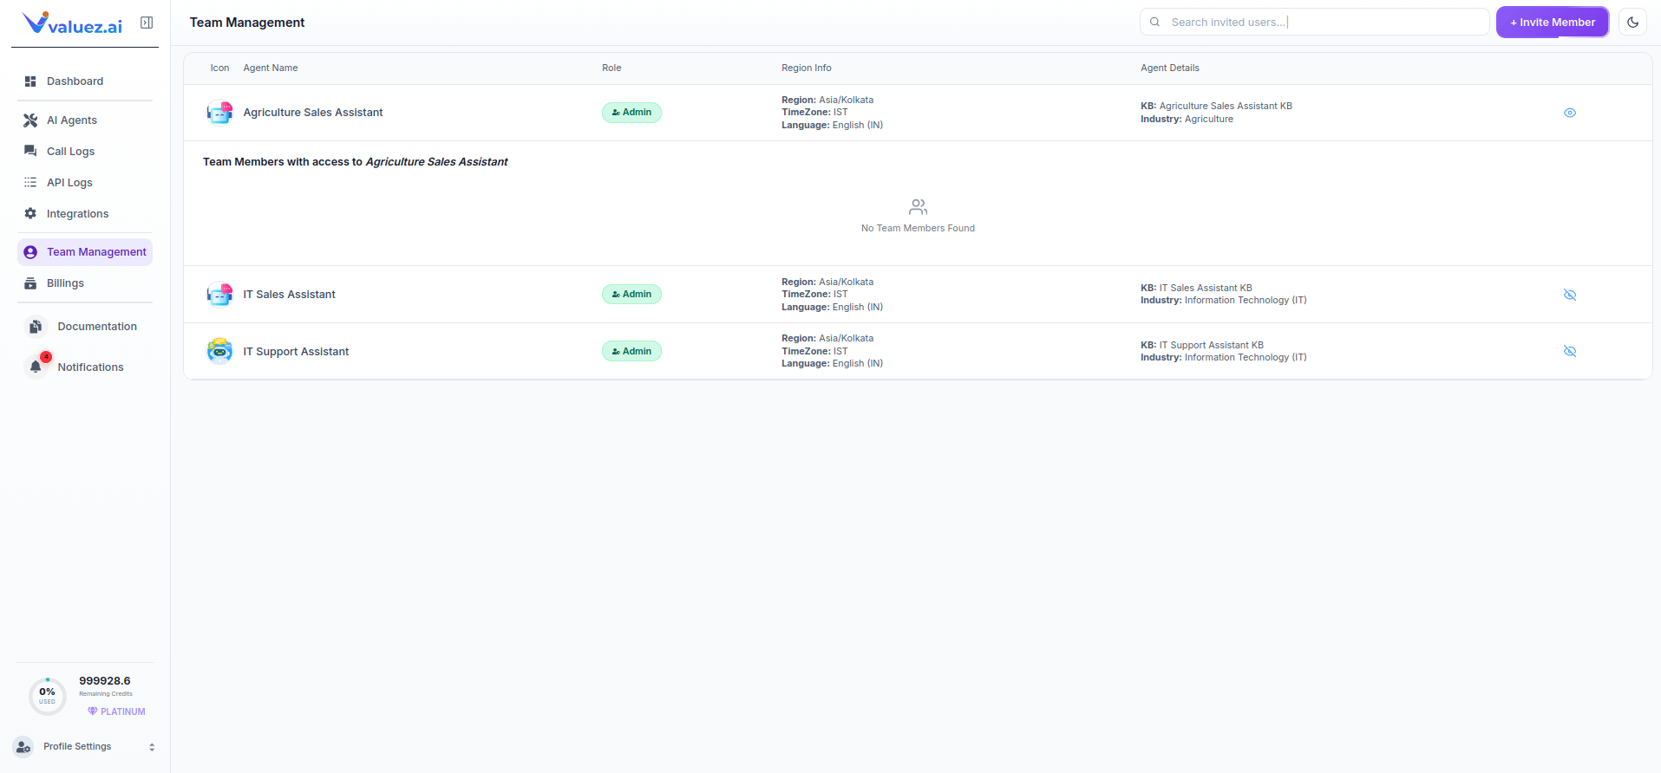This screenshot has width=1661, height=773.
Task: Toggle dark mode moon icon
Action: (1632, 23)
